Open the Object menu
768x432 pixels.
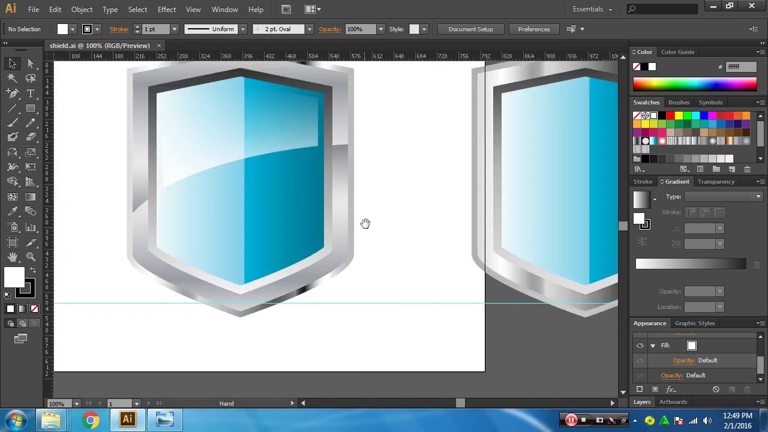[x=82, y=9]
